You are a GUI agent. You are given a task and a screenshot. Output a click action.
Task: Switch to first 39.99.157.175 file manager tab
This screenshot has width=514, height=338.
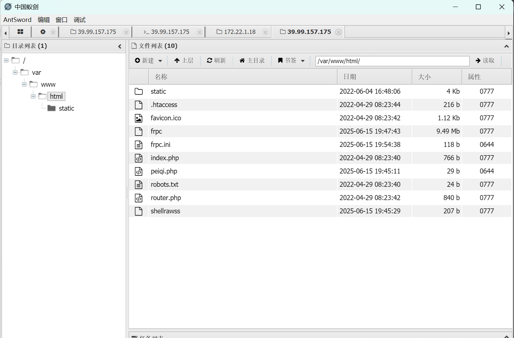click(x=93, y=32)
